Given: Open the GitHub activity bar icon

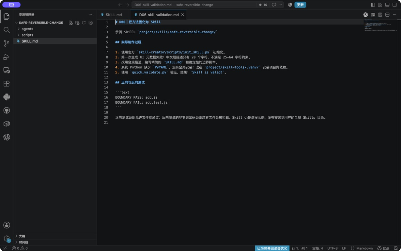Looking at the screenshot, I should pyautogui.click(x=7, y=110).
